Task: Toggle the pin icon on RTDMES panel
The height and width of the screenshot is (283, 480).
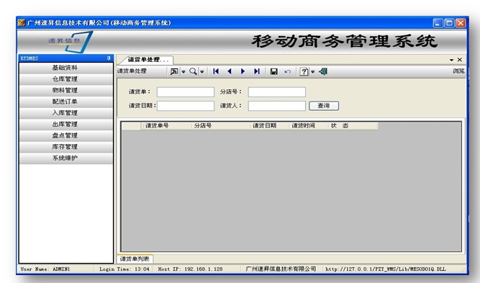Action: click(x=109, y=58)
